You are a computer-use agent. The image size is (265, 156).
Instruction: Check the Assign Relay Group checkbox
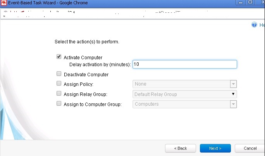59,93
